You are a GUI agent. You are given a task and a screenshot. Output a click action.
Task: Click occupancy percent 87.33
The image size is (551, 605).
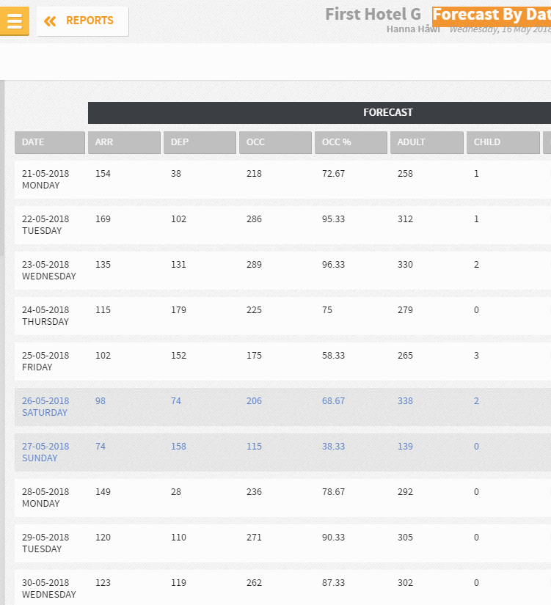click(x=334, y=584)
